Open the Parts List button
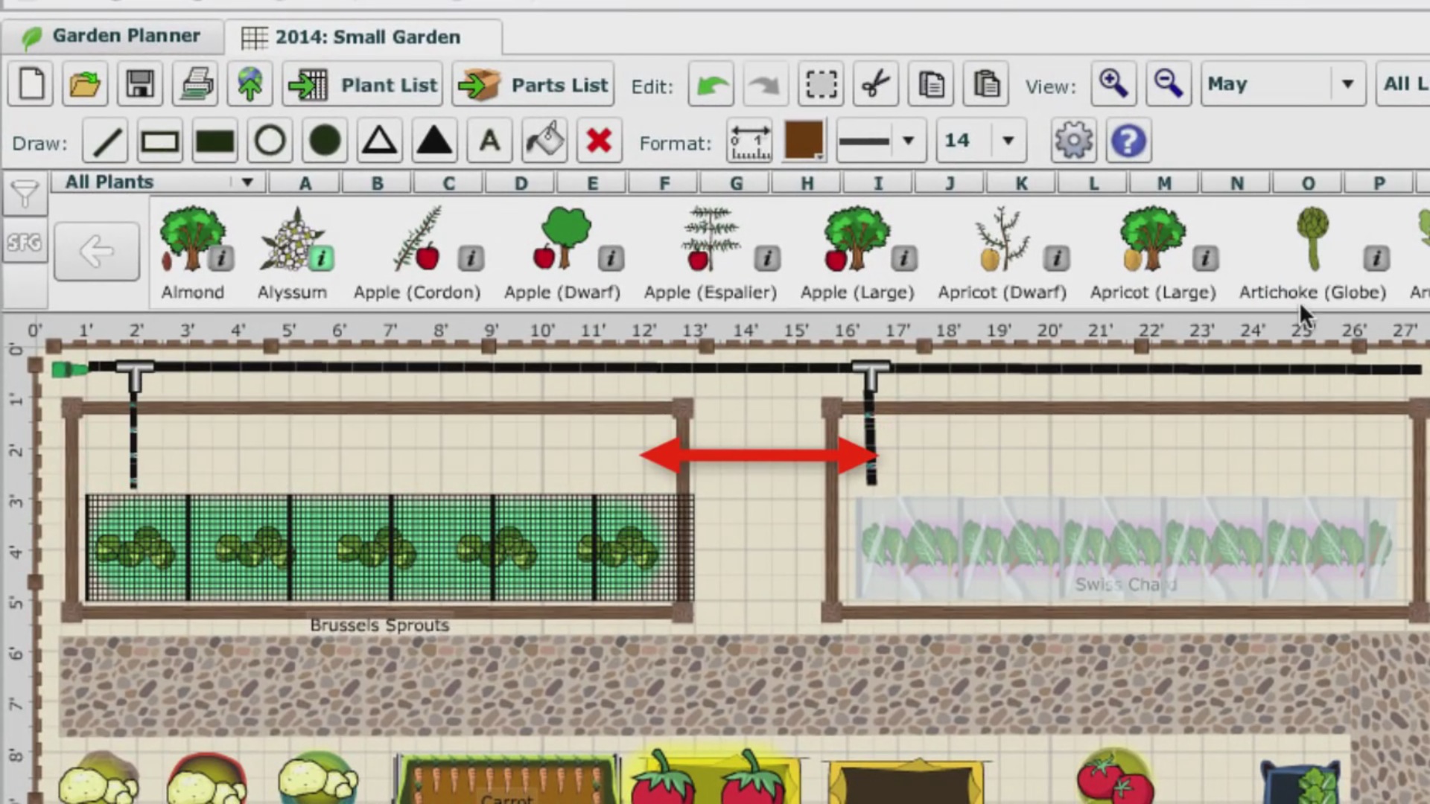1430x804 pixels. click(533, 85)
